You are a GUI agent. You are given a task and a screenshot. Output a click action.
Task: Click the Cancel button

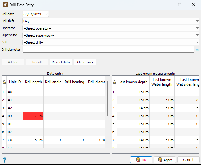[188, 160]
